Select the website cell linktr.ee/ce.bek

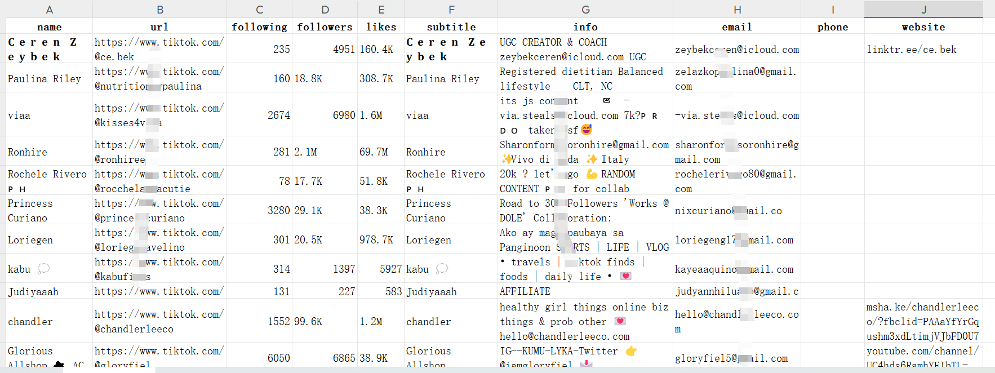[x=924, y=49]
